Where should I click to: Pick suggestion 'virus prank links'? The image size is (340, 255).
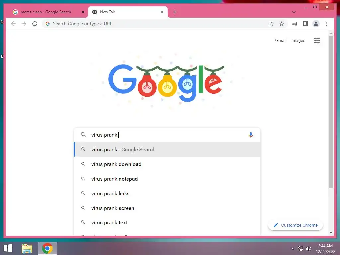pyautogui.click(x=167, y=194)
